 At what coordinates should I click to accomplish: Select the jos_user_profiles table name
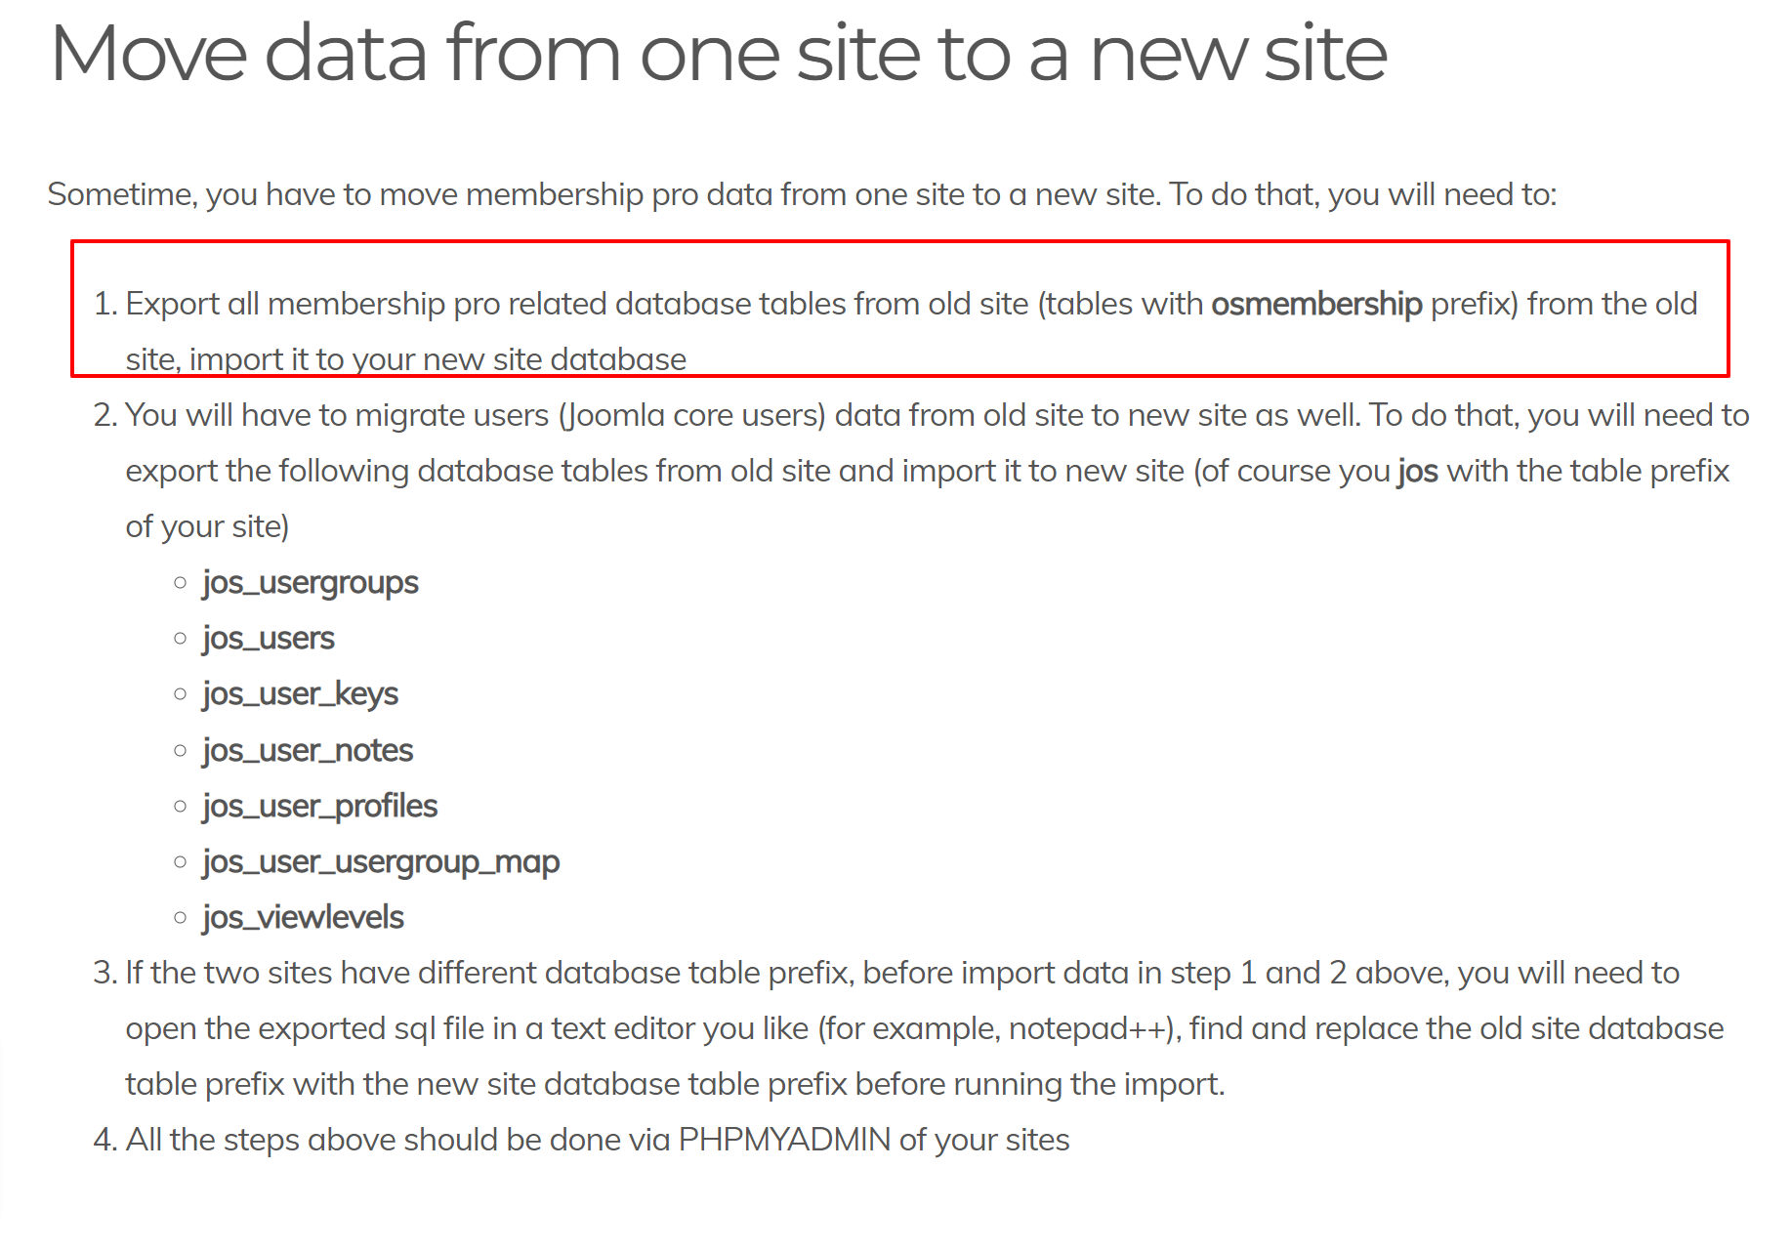[x=319, y=806]
